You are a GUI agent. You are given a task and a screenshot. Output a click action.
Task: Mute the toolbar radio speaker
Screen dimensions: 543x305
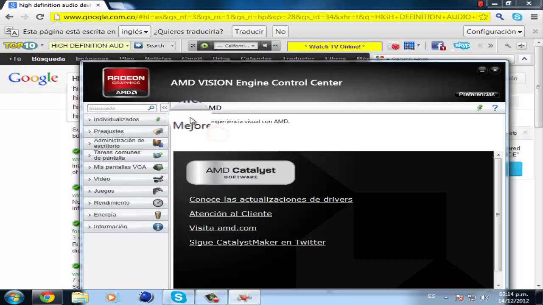tap(265, 46)
